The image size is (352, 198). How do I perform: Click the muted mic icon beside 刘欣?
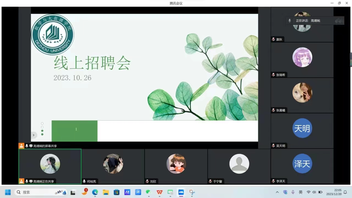click(x=147, y=182)
